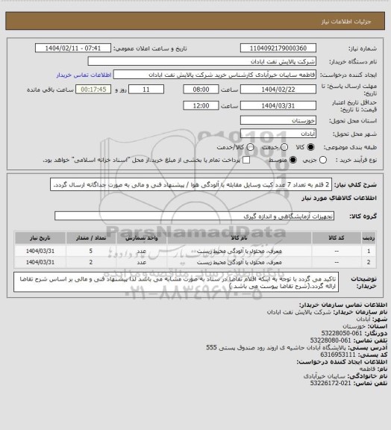Click the response deadline date 1404/02/22
This screenshot has height=430, width=391.
pyautogui.click(x=278, y=90)
